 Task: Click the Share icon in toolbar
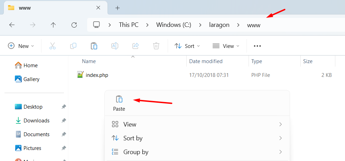136,46
